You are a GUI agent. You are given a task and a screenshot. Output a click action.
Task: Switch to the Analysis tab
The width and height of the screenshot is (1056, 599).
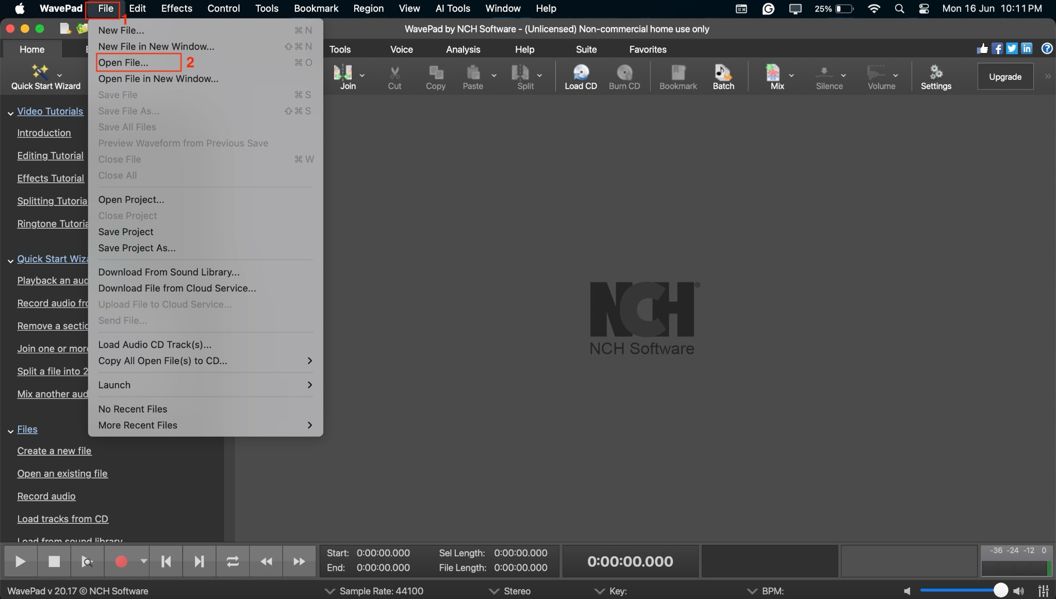[x=463, y=49]
